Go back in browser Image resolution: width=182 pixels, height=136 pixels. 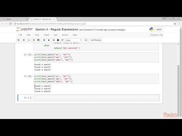3,24
